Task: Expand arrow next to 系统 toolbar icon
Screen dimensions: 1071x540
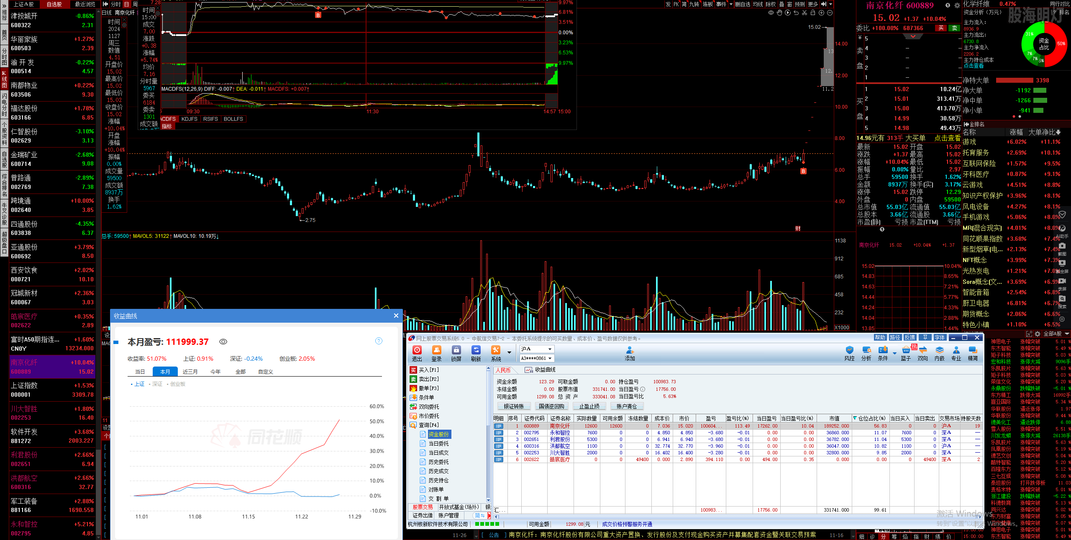Action: [509, 352]
